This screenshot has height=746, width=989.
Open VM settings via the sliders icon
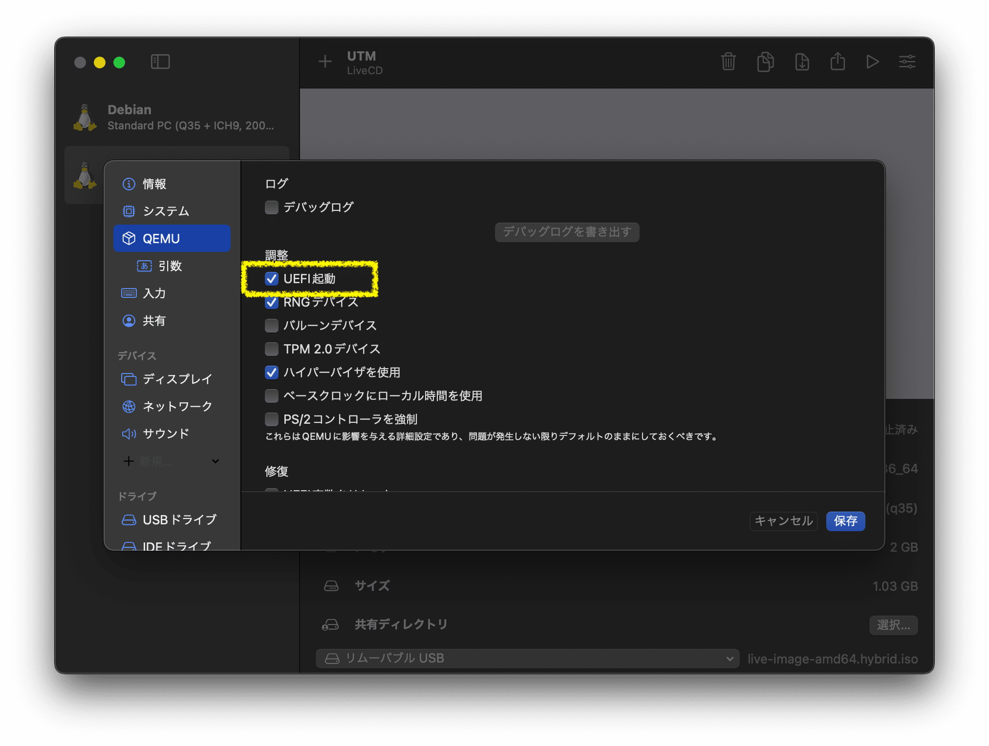(907, 62)
